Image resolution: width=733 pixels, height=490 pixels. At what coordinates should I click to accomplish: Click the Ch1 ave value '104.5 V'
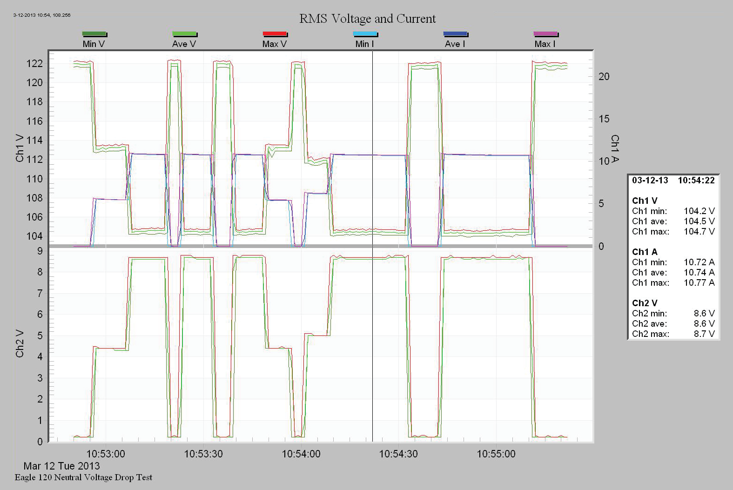699,222
